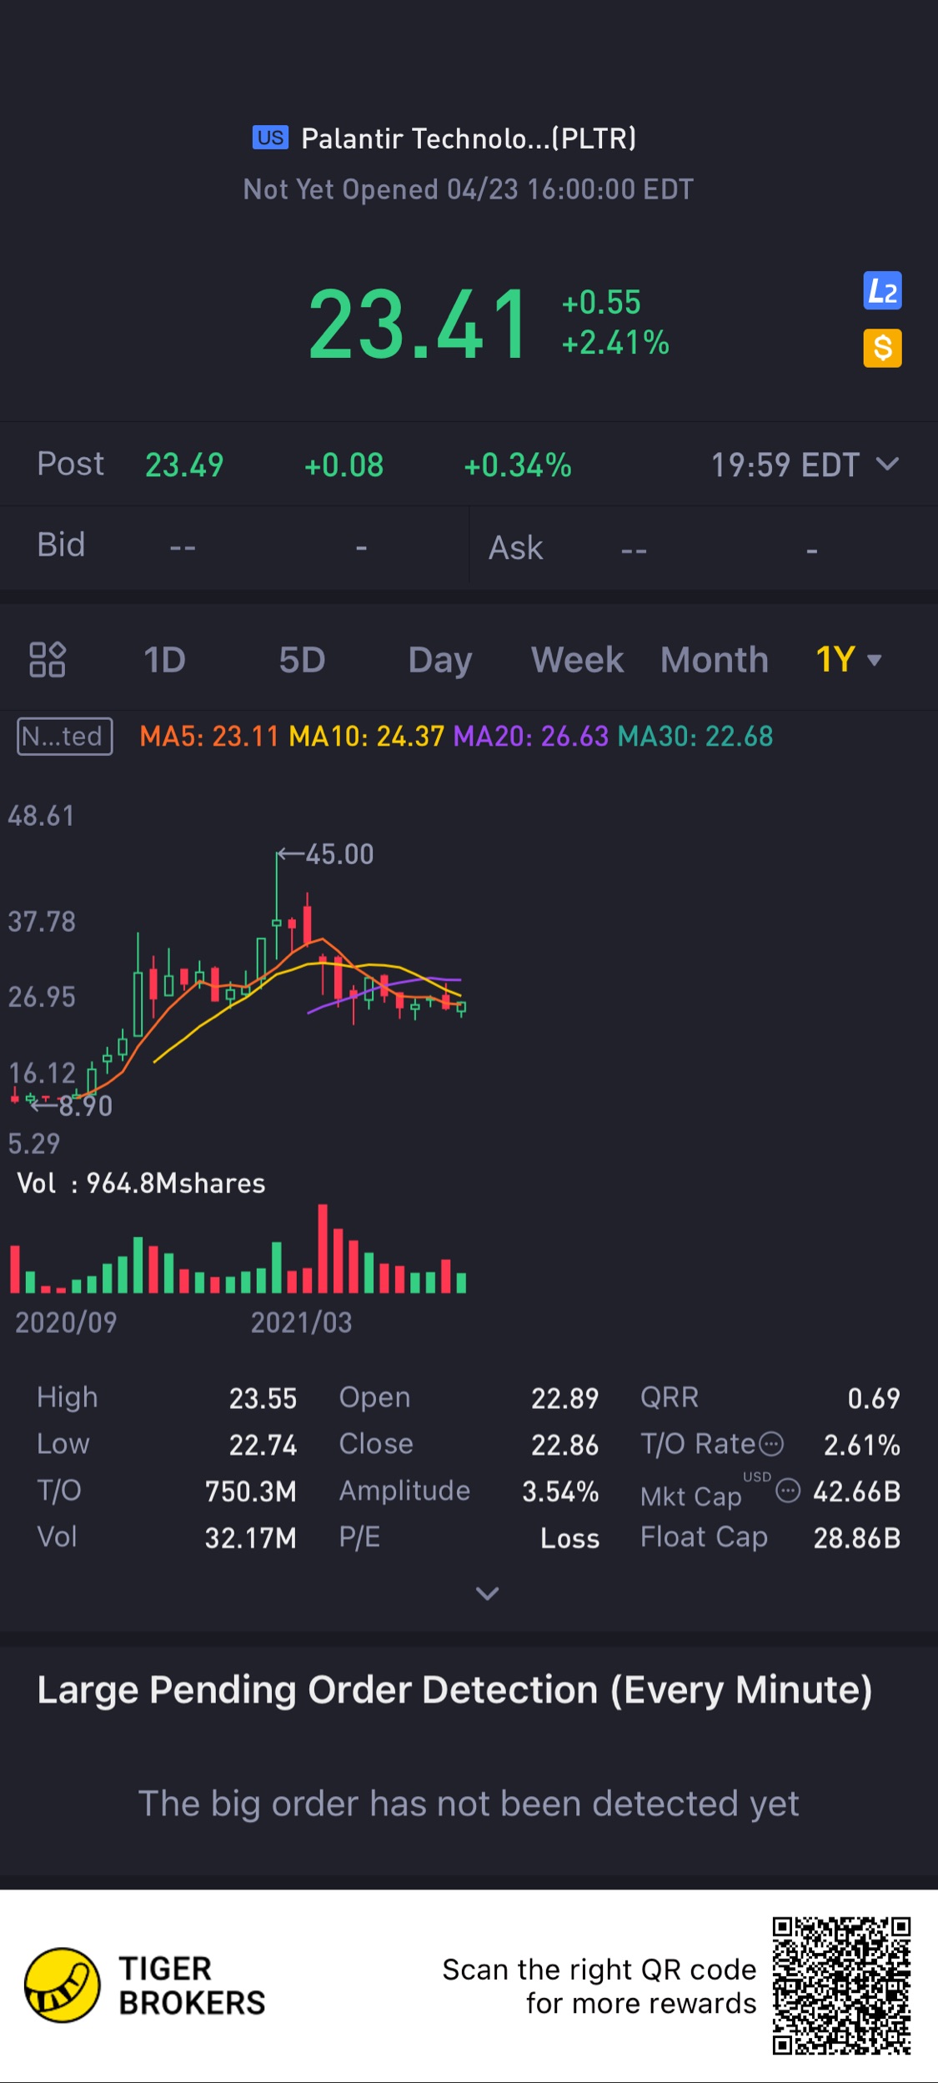The image size is (938, 2083).
Task: Tap the US market flag badge
Action: click(270, 138)
